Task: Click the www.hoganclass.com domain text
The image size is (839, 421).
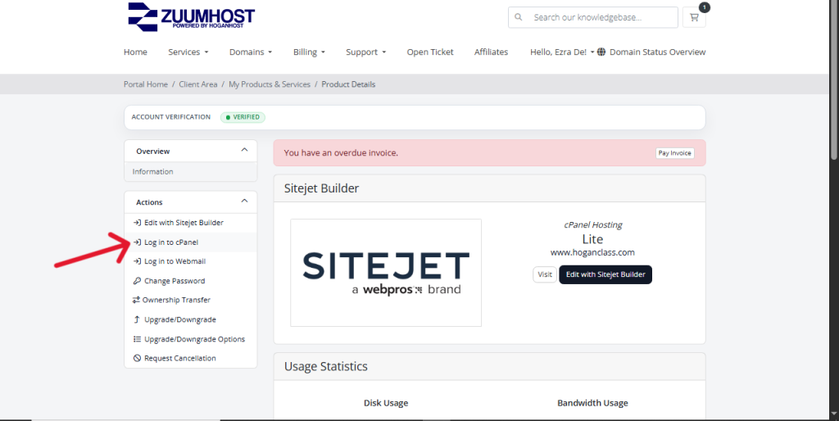Action: pos(592,252)
